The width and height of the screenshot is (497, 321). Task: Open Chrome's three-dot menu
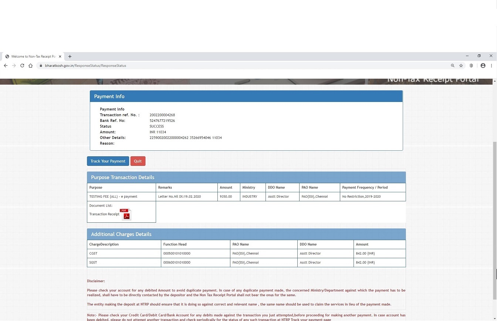(x=491, y=66)
